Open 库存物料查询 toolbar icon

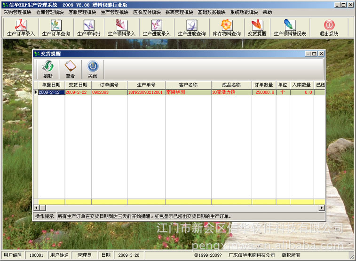[x=226, y=28]
